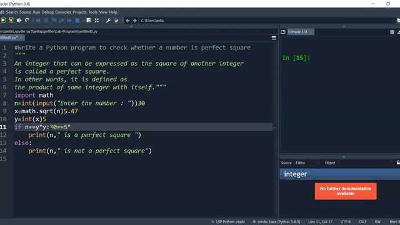The image size is (400, 225).
Task: Click the Fullscreen mode icon
Action: 97,21
